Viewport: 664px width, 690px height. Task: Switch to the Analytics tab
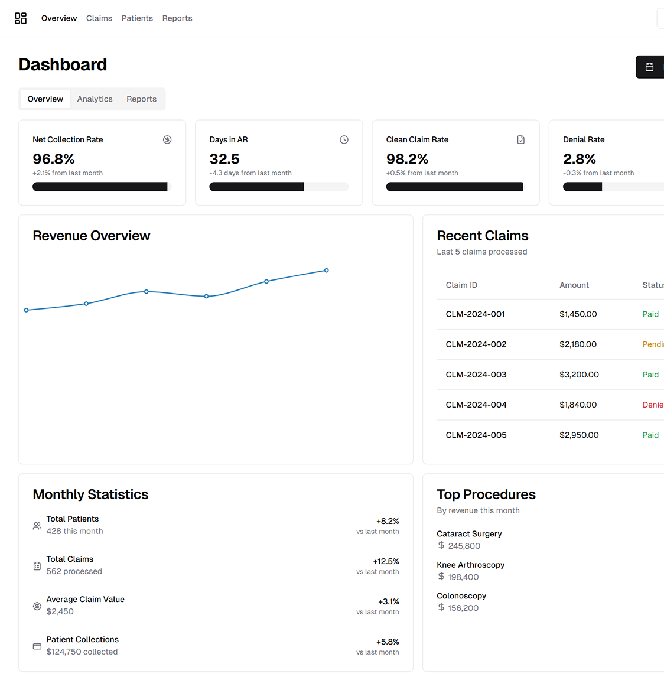tap(95, 99)
